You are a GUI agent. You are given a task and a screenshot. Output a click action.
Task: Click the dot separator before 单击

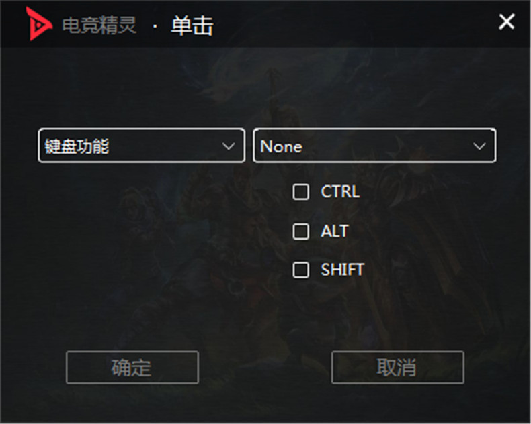[x=155, y=26]
